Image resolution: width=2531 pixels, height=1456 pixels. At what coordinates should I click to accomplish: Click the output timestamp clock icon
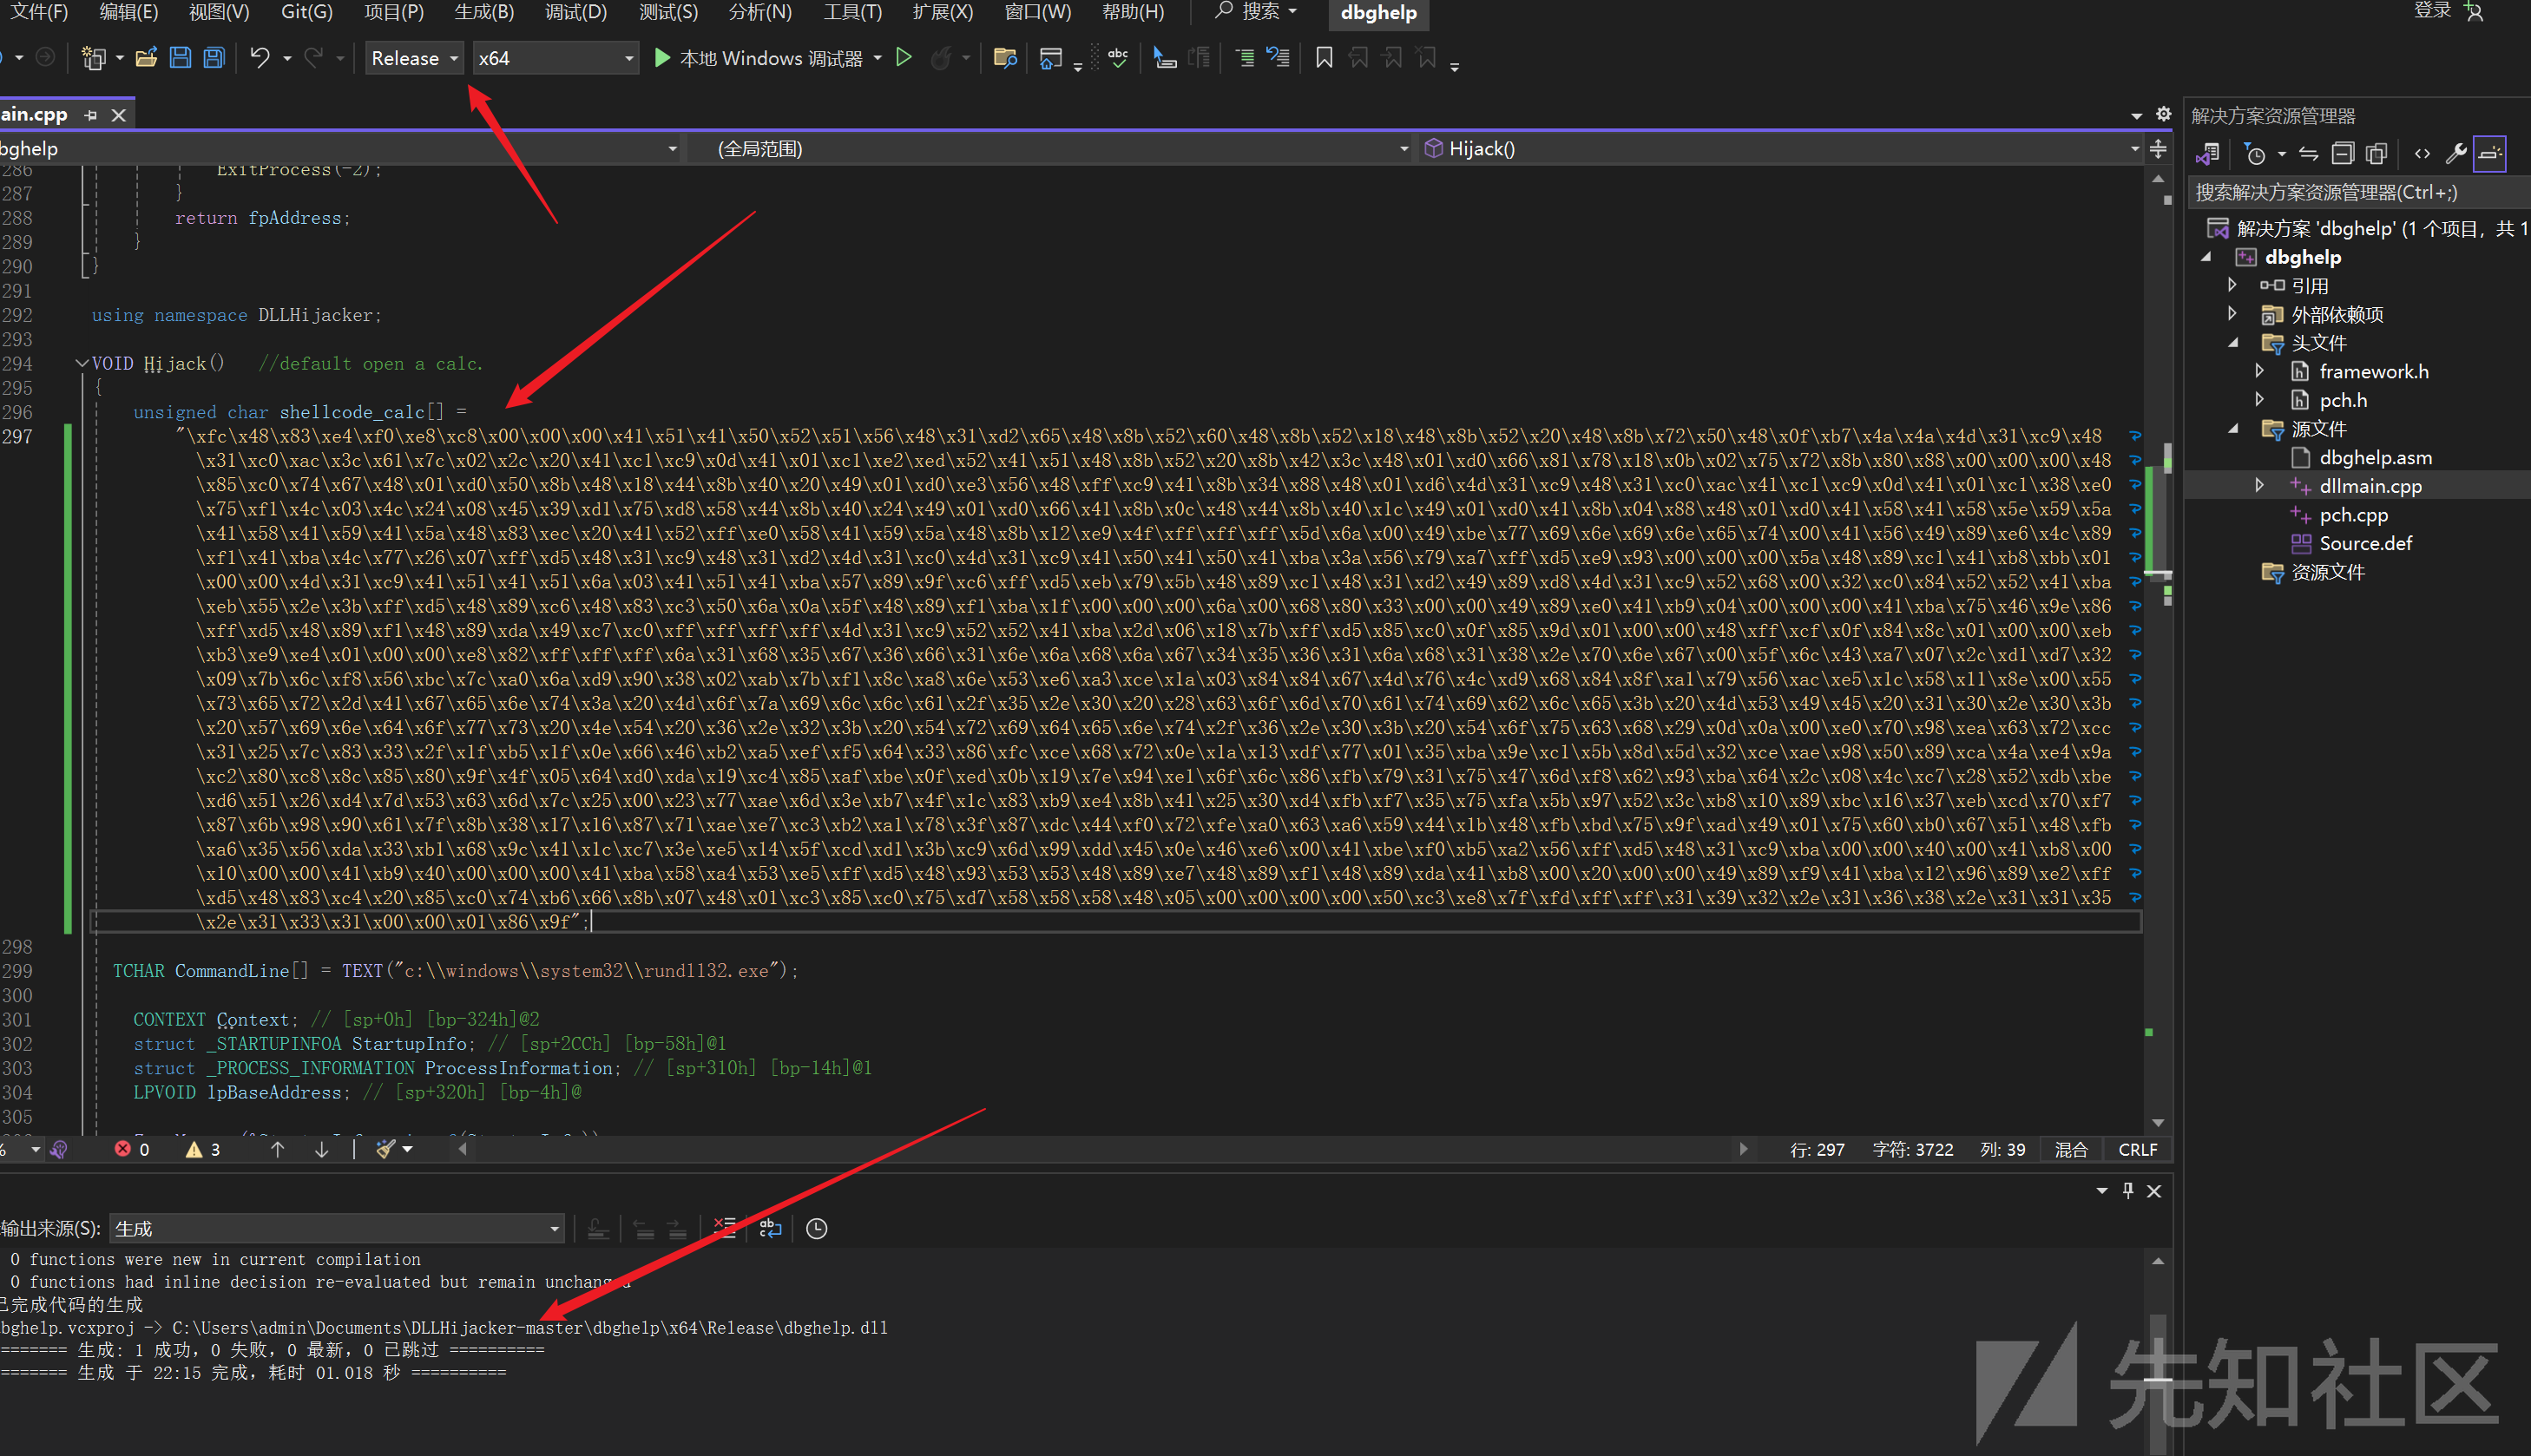pos(817,1228)
